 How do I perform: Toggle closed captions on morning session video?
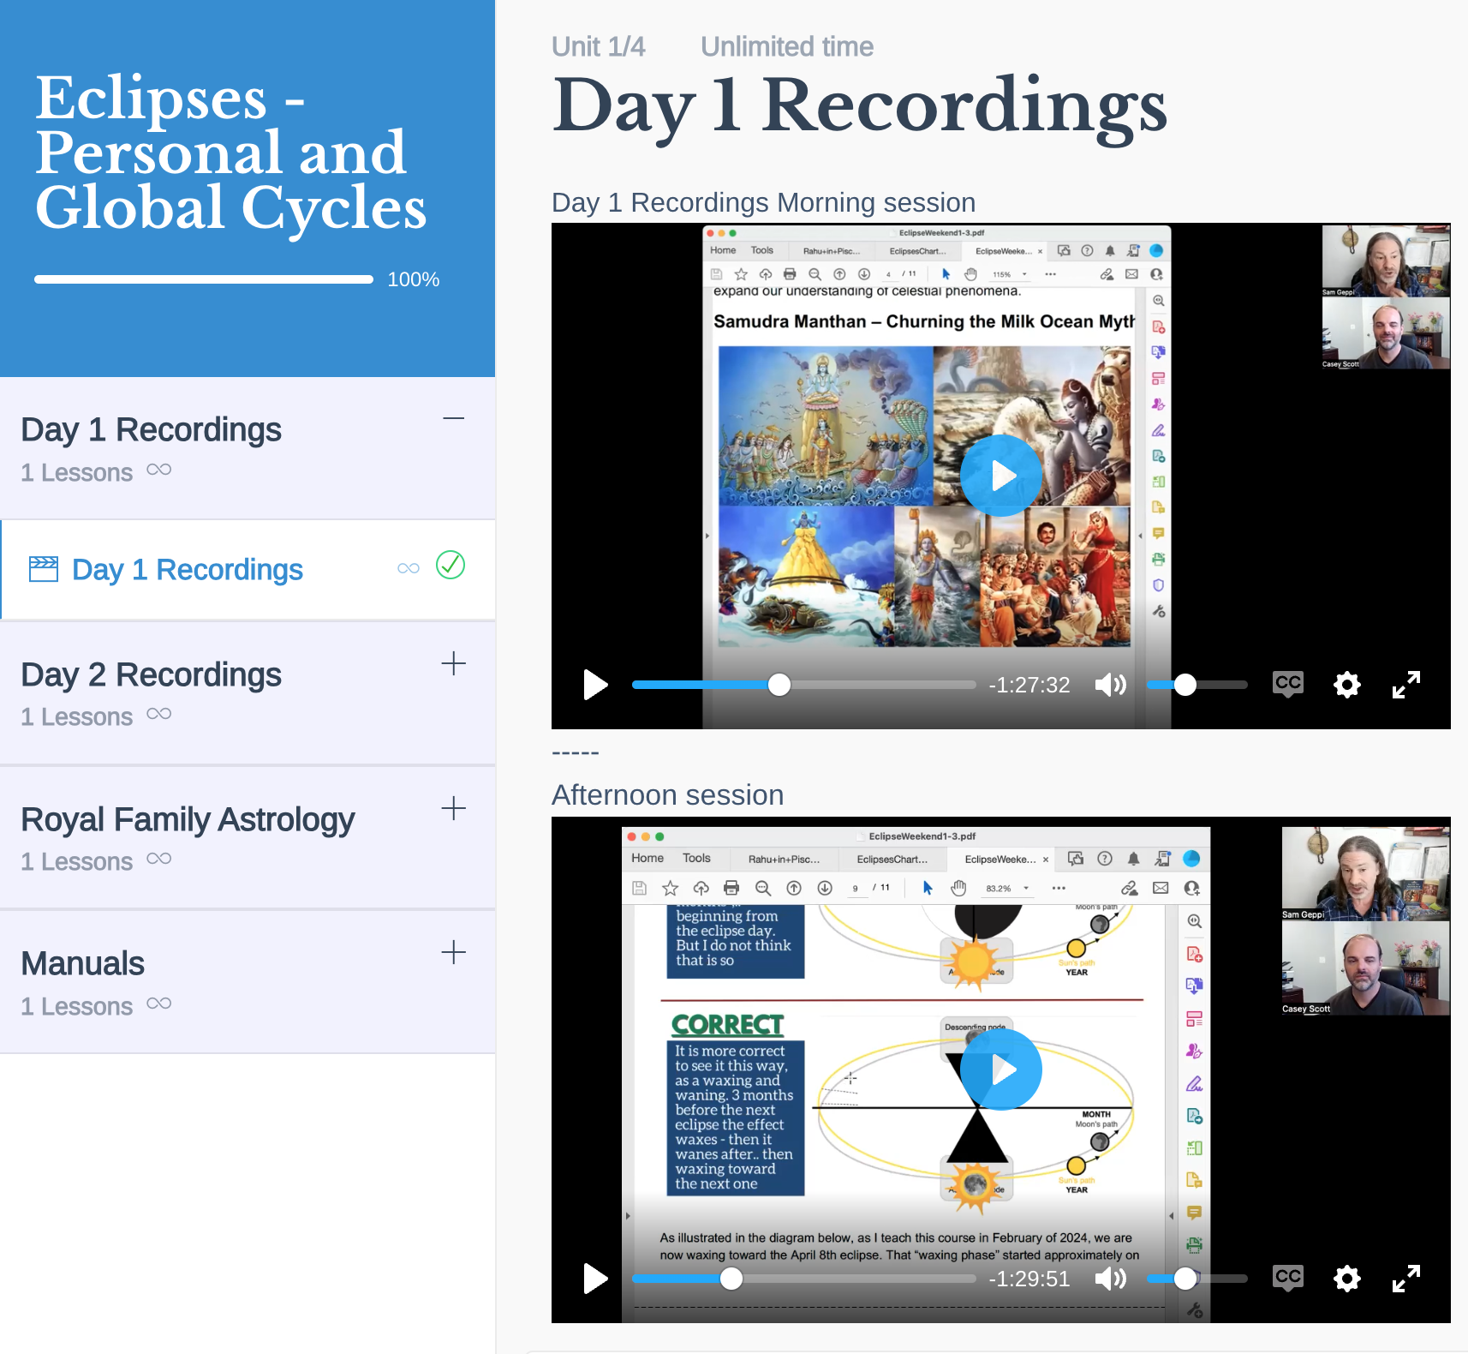1287,684
